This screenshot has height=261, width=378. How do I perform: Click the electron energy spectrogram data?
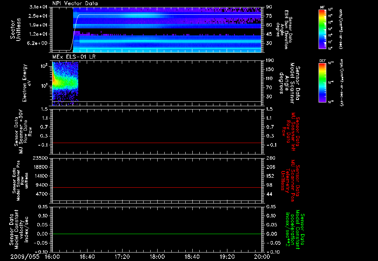coord(65,83)
